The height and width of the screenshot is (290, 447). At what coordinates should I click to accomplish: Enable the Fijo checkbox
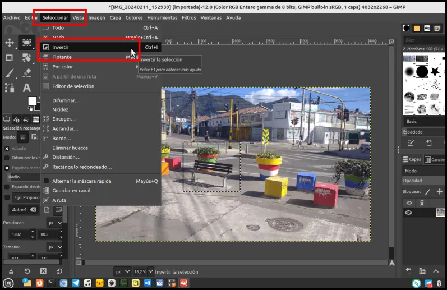pos(7,197)
